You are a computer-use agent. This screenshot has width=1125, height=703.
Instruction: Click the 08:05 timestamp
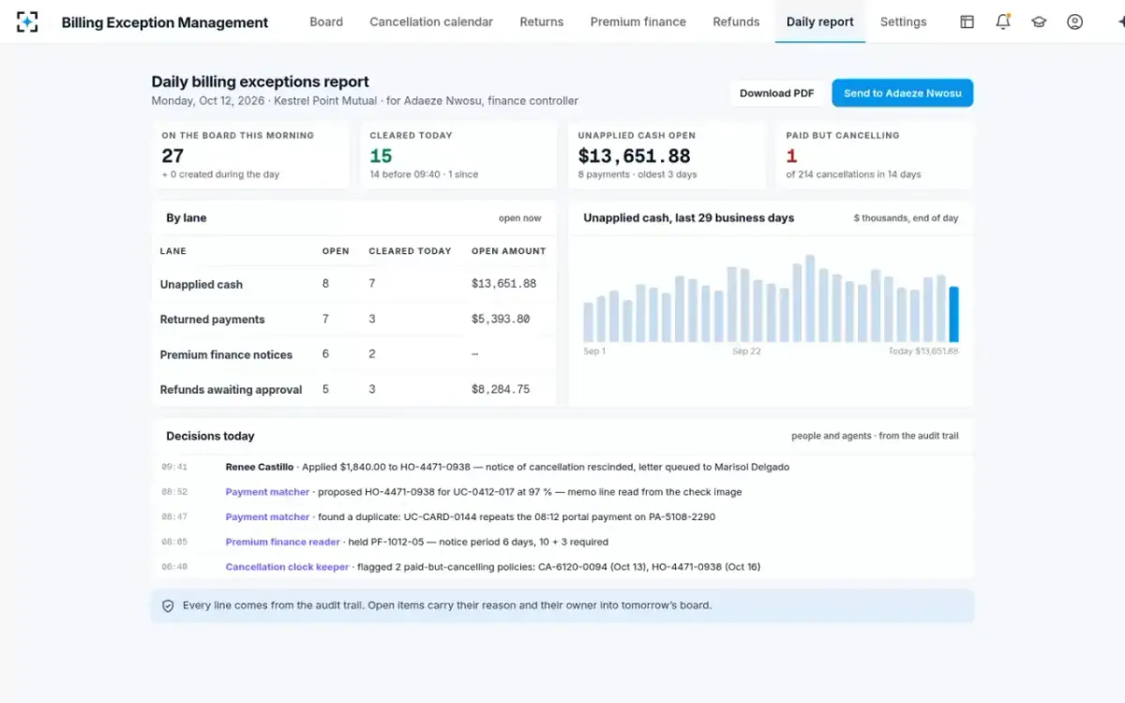174,542
